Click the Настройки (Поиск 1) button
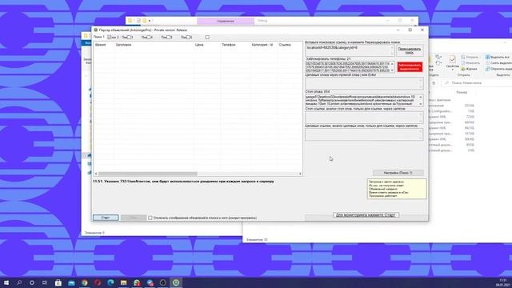512x288 pixels. point(398,173)
